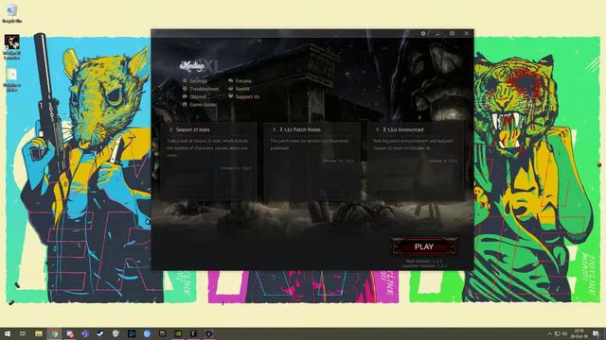606x340 pixels.
Task: Open the Reddit link
Action: [x=242, y=89]
